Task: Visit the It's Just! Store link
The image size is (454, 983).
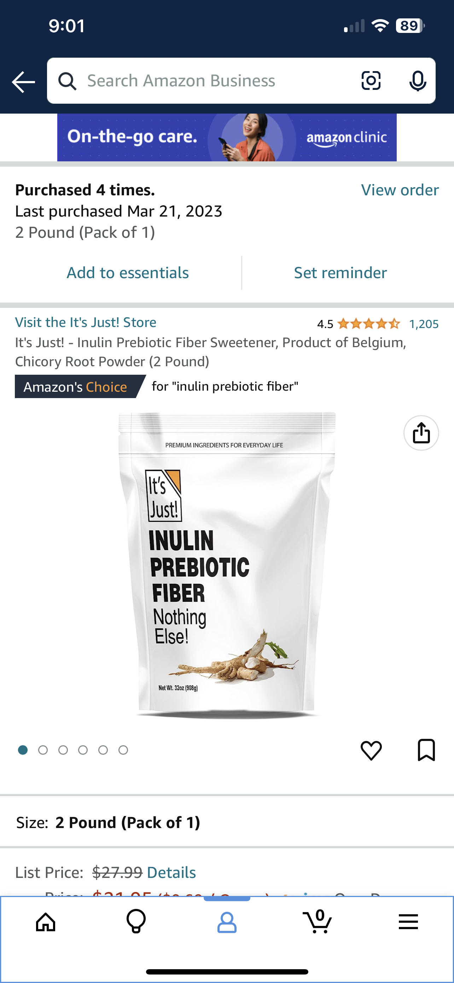Action: coord(85,322)
